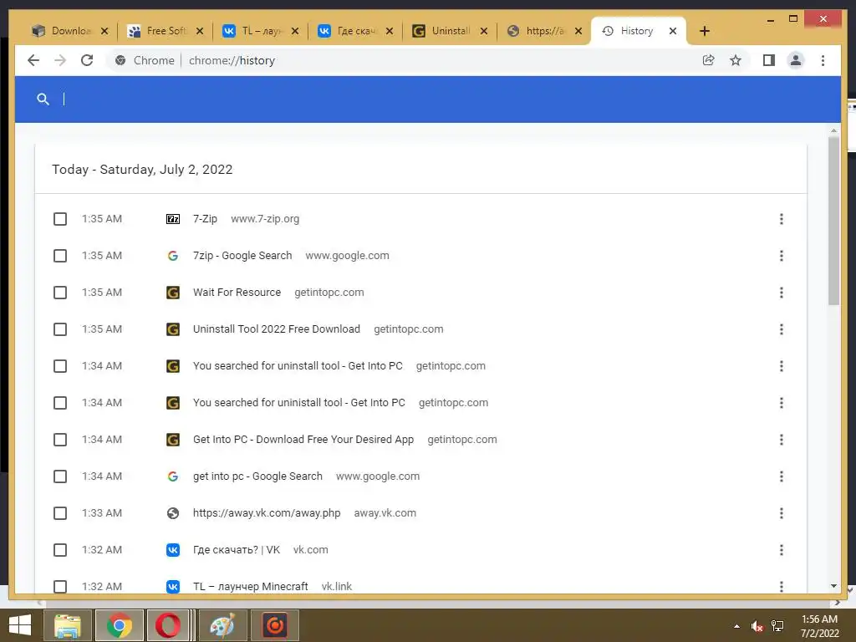Click the forward navigation arrow

click(60, 60)
